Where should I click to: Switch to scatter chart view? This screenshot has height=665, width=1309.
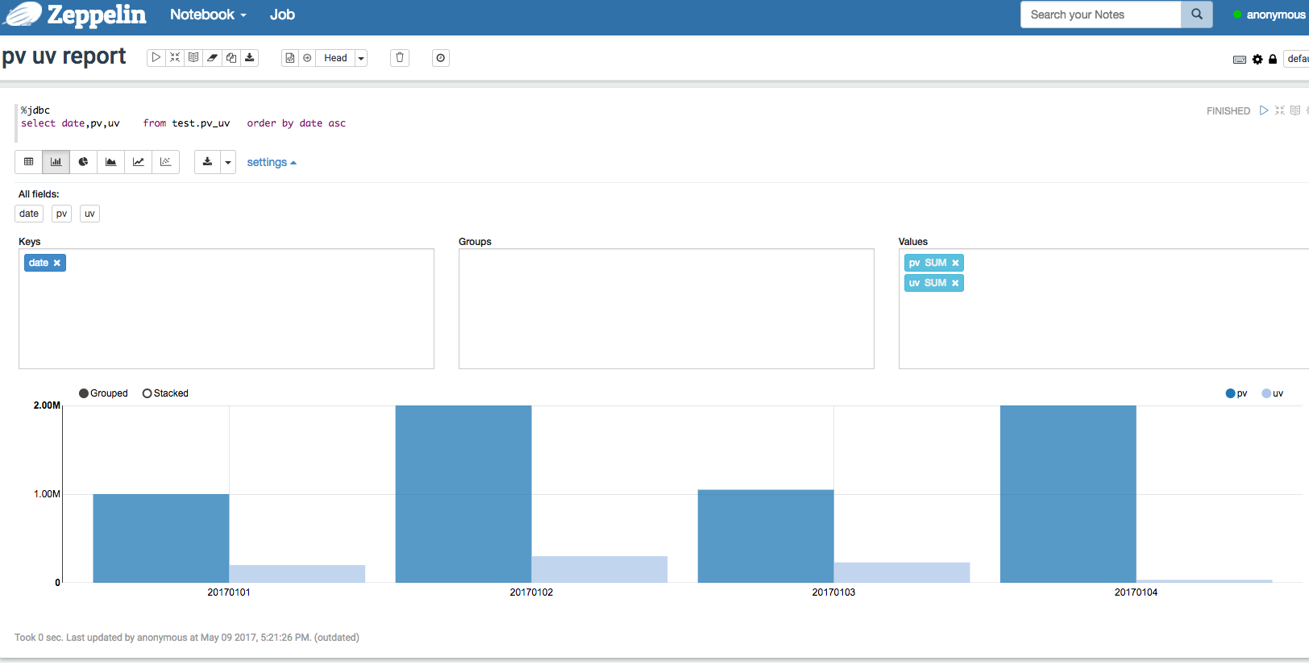(x=166, y=162)
